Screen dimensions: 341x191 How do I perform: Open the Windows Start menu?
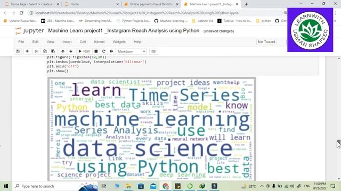coord(6,186)
